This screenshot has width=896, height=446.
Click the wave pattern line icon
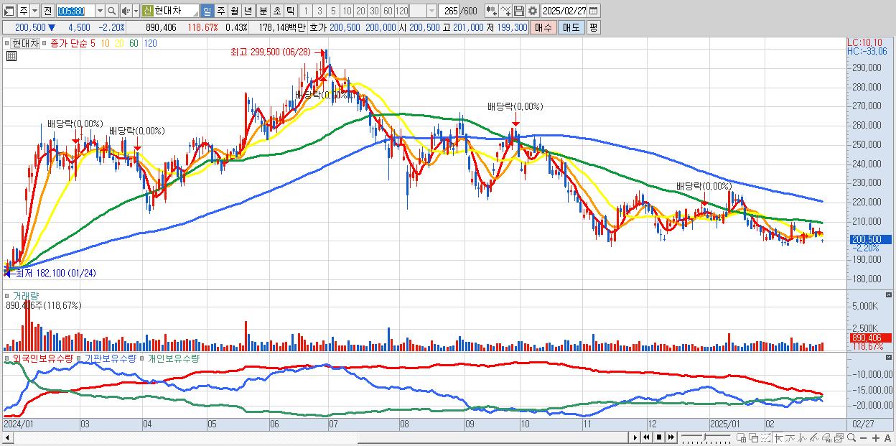coord(802,437)
